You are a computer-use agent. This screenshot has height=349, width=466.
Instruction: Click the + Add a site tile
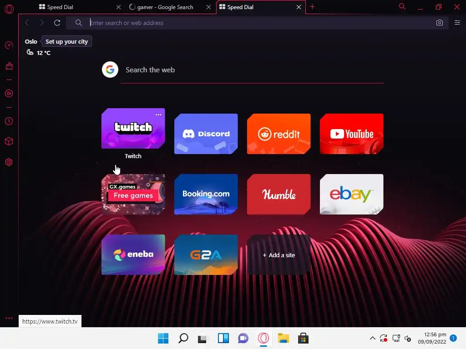[x=279, y=255]
